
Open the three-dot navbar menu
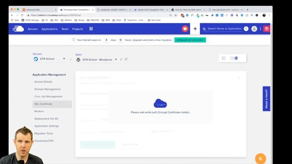261,29
